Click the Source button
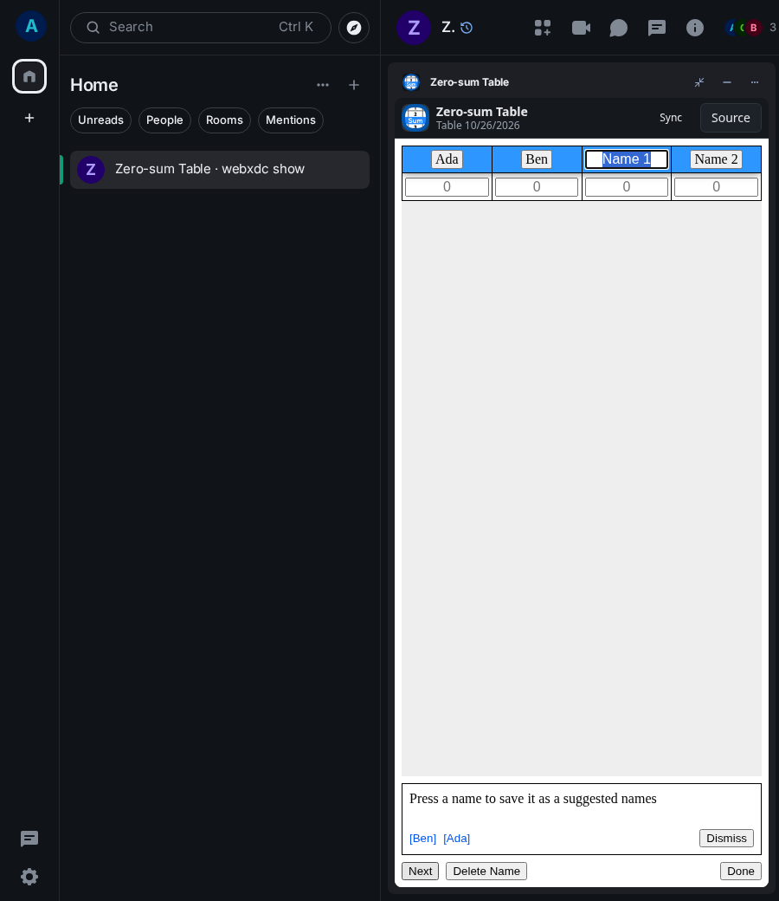 click(x=731, y=118)
